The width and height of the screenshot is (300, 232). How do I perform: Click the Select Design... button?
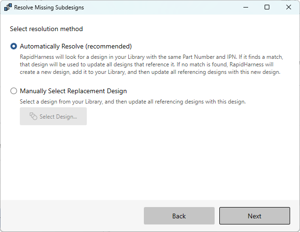point(53,116)
